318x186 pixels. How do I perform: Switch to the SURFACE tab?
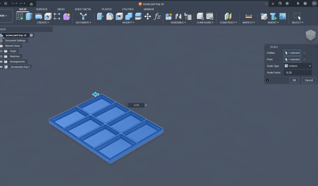coord(42,9)
